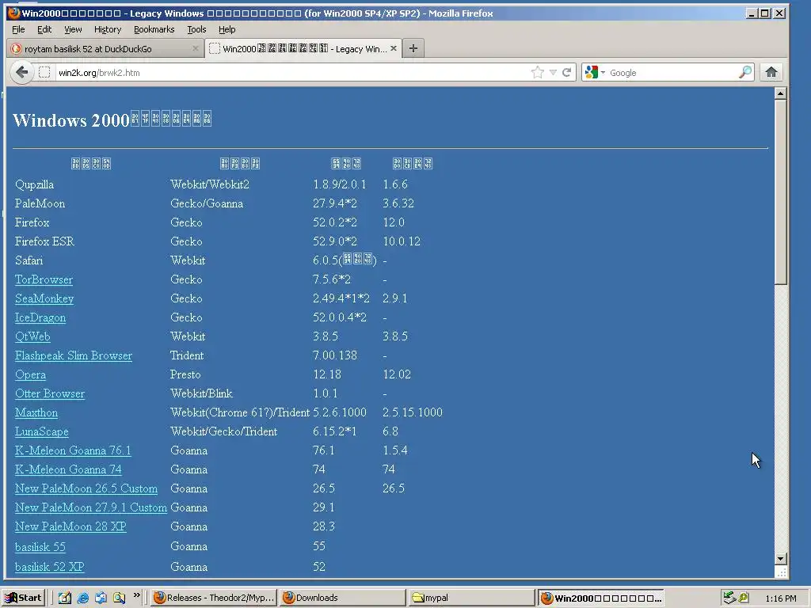Follow the basilisk 52 XP link
The height and width of the screenshot is (608, 811).
(x=50, y=567)
